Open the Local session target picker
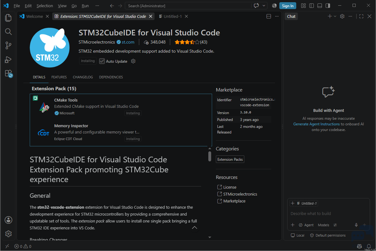This screenshot has height=251, width=376. tap(297, 235)
